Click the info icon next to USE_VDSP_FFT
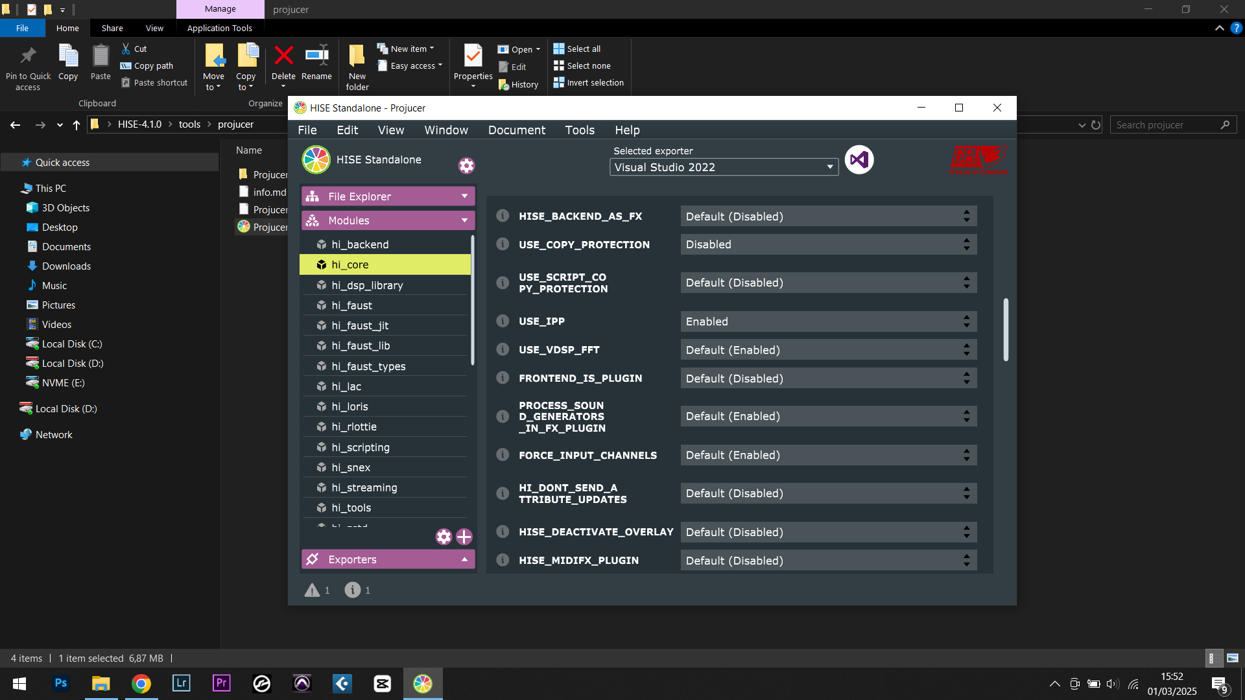 click(x=503, y=349)
